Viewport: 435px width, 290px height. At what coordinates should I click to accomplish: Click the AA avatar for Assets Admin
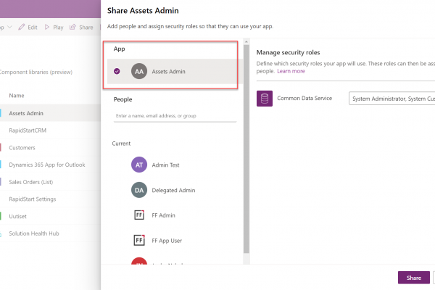pos(139,71)
